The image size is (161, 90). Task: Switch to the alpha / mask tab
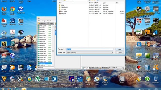(x=94, y=68)
